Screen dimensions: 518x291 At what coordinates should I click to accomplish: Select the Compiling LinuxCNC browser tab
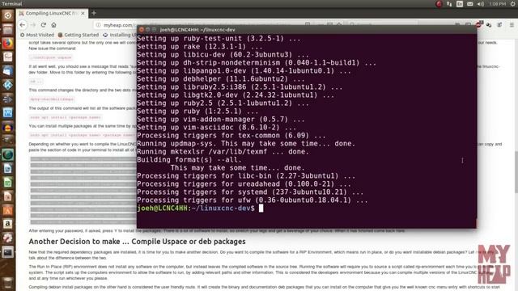tap(53, 13)
